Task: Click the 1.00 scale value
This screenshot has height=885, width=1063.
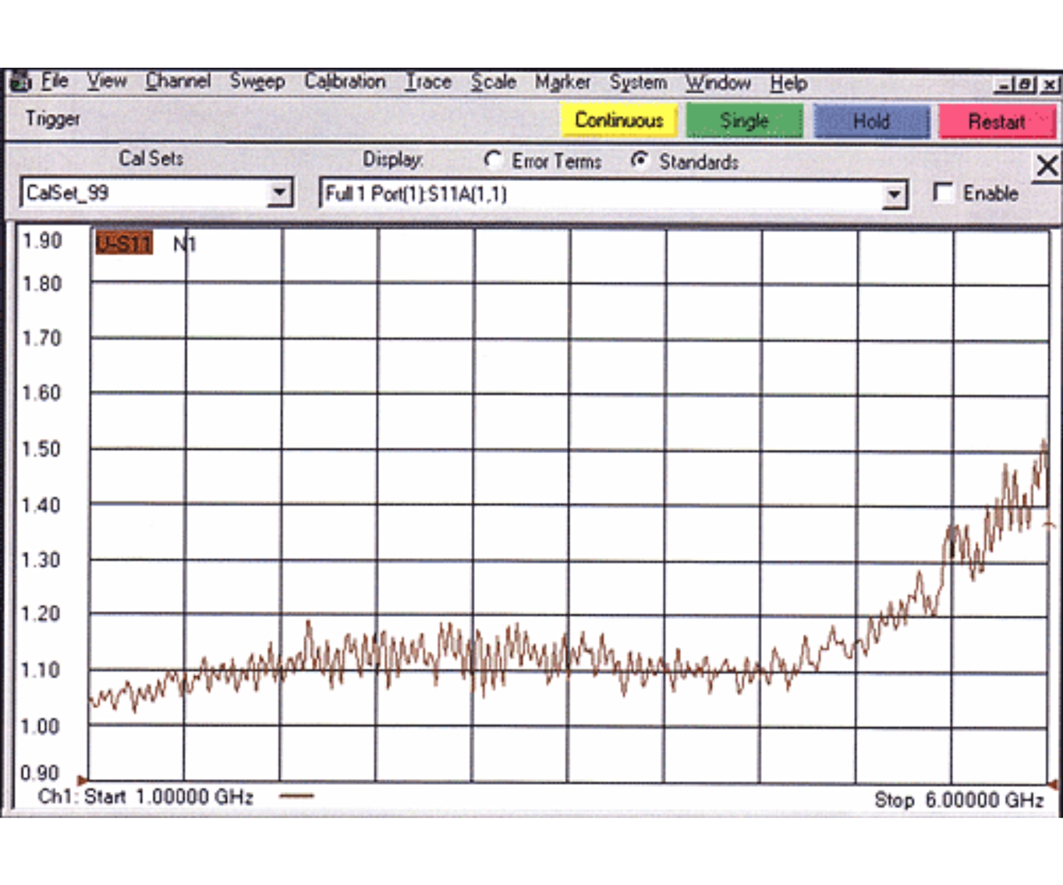Action: pos(40,726)
